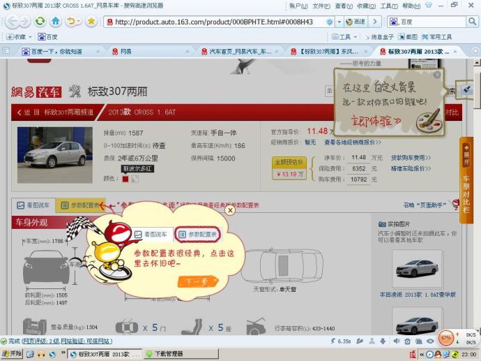
Task: Select the yellow 参数配置表 page tab
Action: pos(80,205)
